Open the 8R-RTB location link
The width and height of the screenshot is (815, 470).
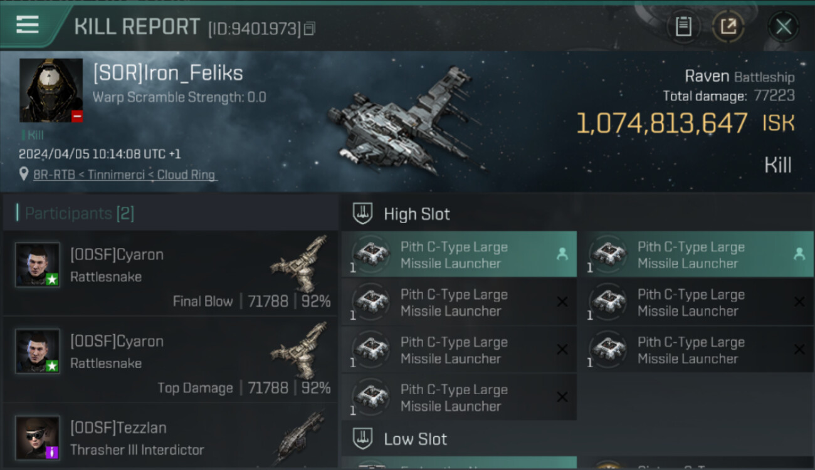pos(124,175)
